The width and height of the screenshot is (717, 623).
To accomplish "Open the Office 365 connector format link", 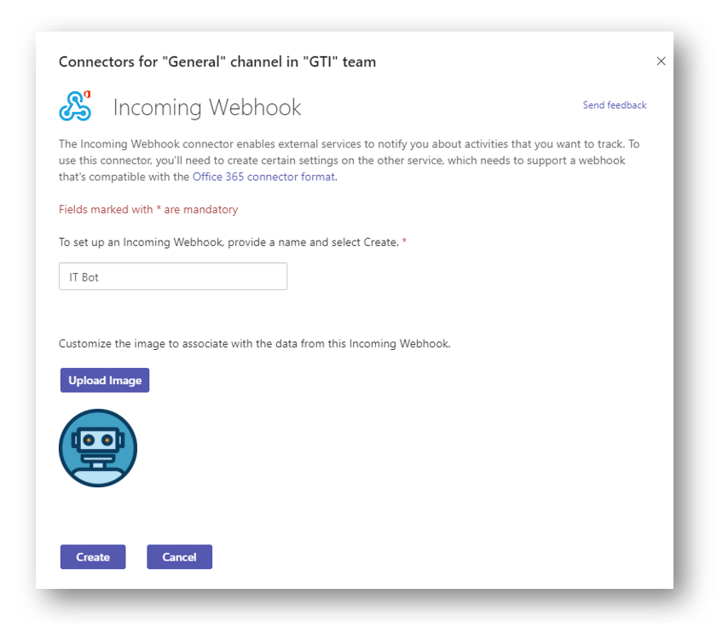I will [263, 177].
